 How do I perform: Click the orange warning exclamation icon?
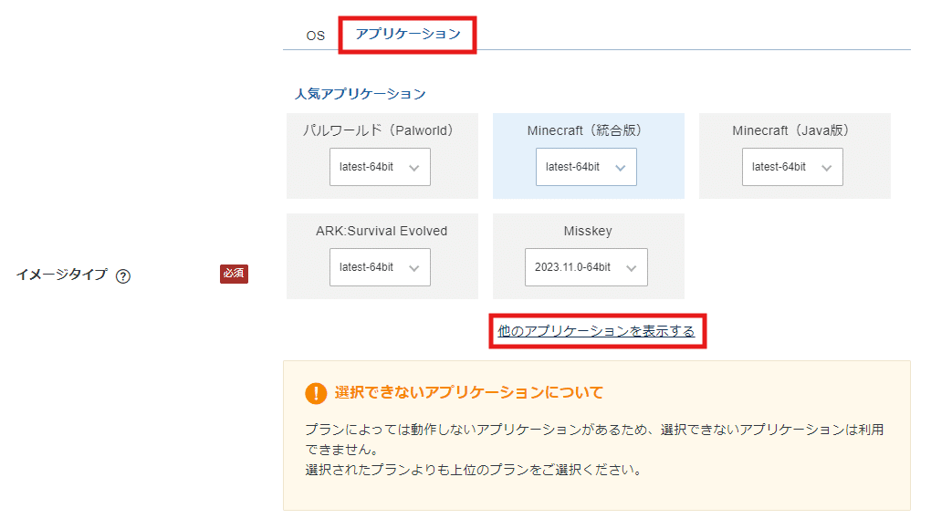coord(316,393)
